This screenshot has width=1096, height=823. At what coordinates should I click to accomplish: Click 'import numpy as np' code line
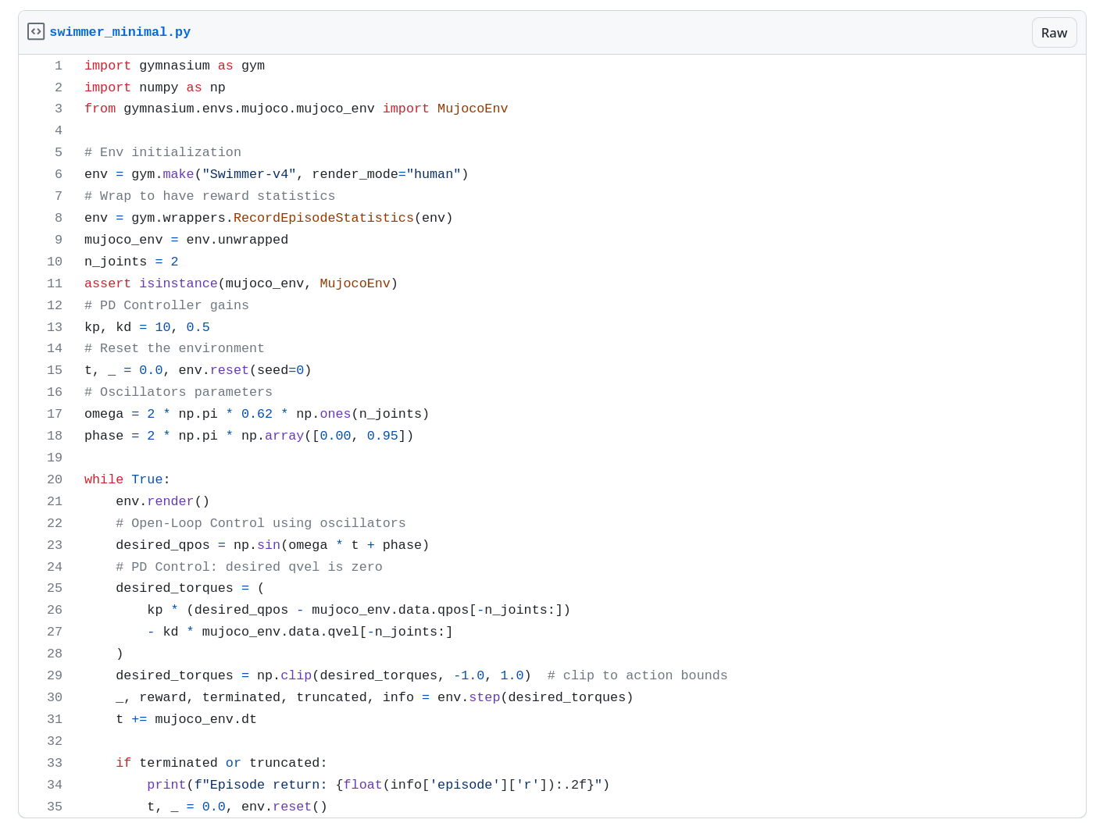[x=155, y=87]
